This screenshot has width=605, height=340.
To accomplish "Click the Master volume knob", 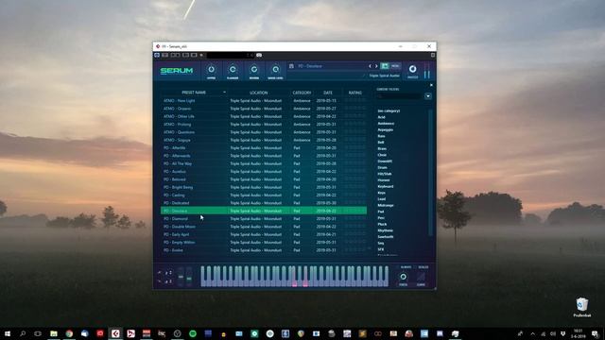I will pos(412,69).
